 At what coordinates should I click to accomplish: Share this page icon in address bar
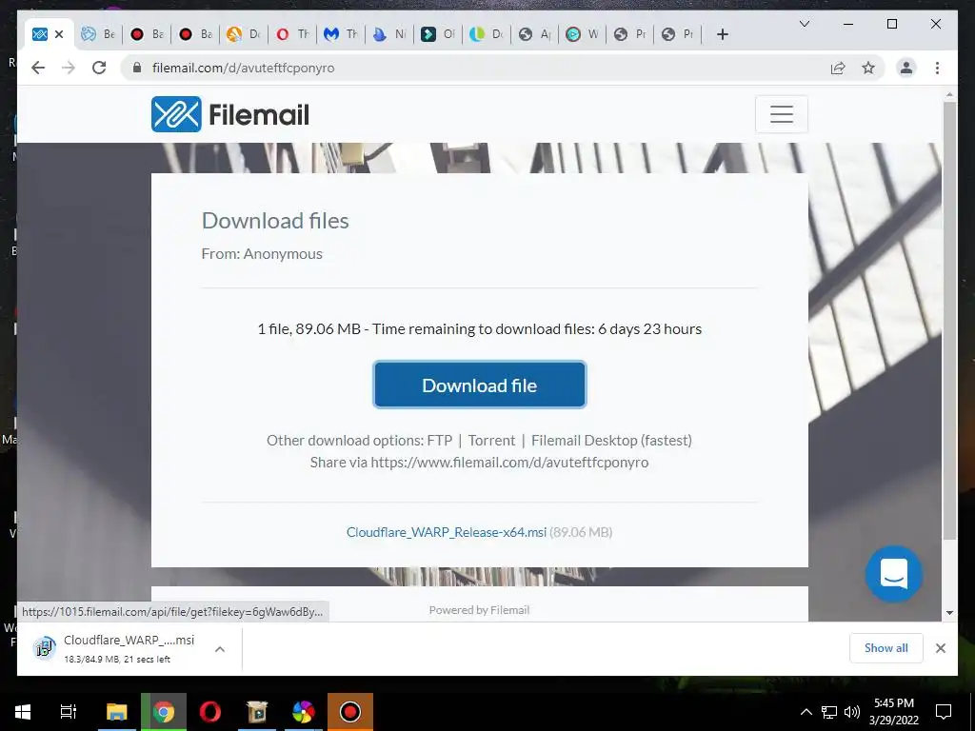(x=838, y=68)
